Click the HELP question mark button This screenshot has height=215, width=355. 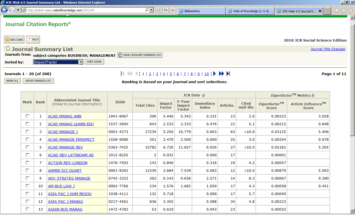pos(33,39)
